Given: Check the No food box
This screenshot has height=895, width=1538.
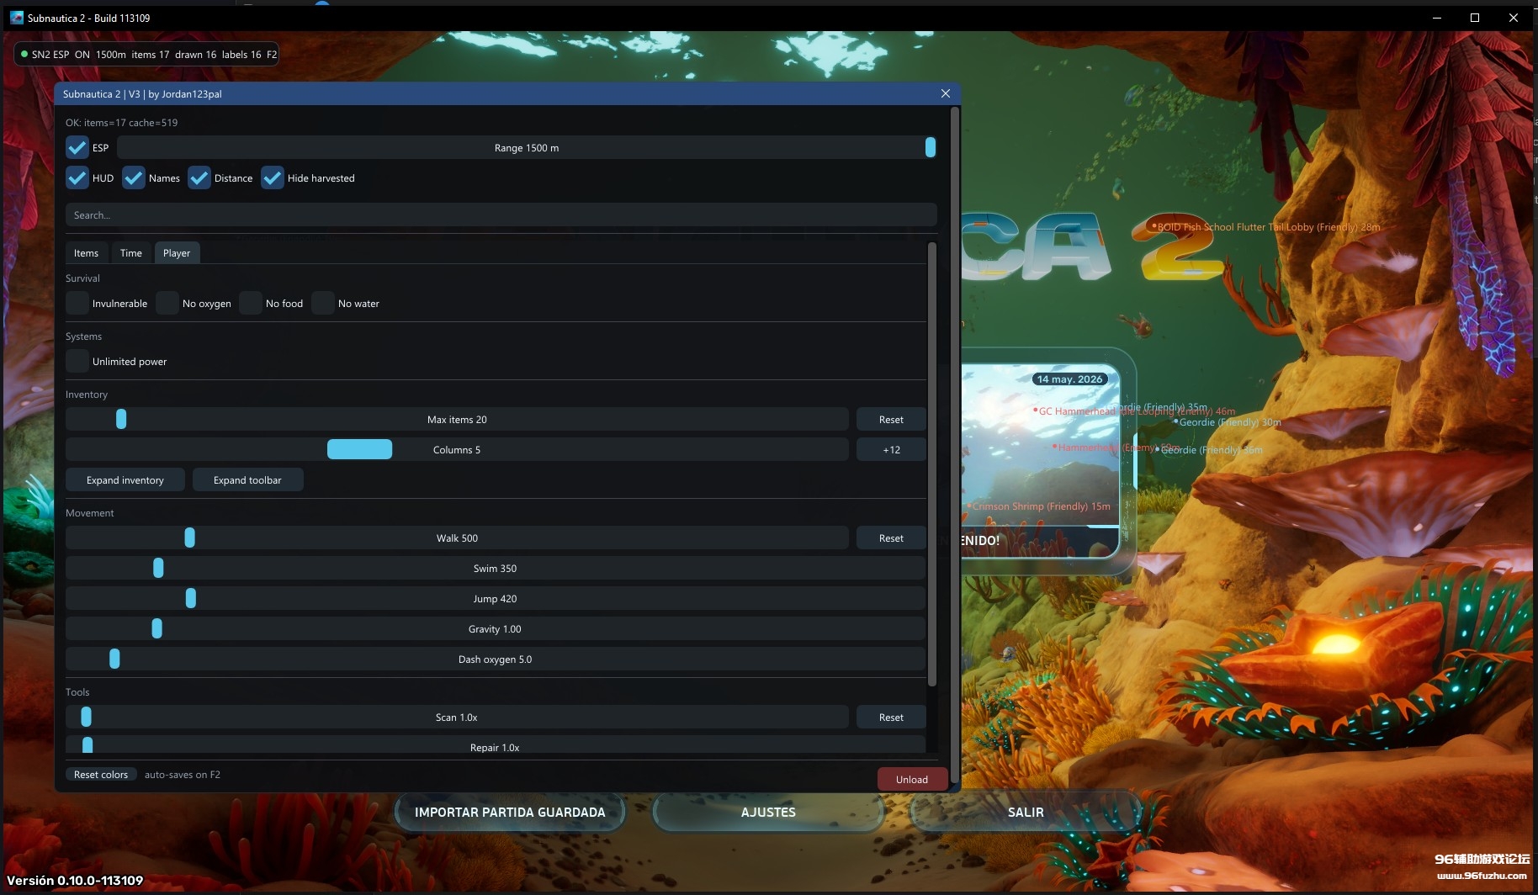Looking at the screenshot, I should 251,304.
